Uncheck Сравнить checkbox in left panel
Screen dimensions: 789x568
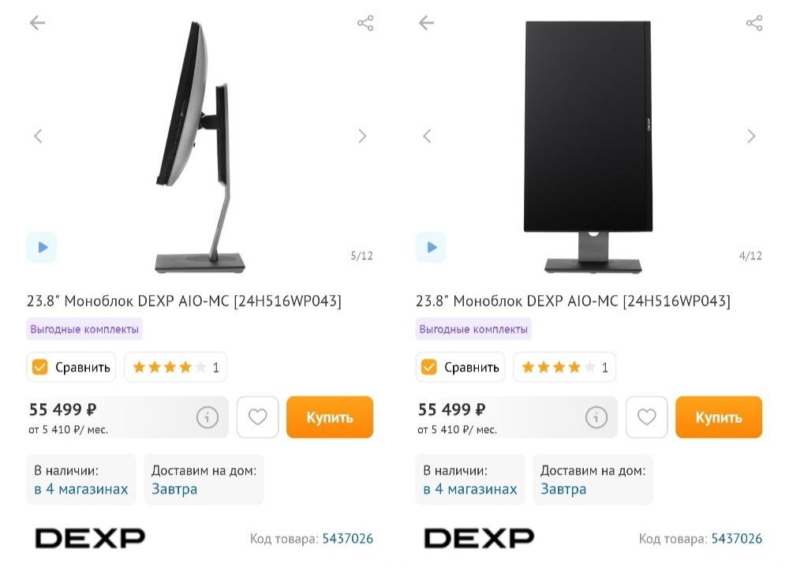[x=39, y=368]
